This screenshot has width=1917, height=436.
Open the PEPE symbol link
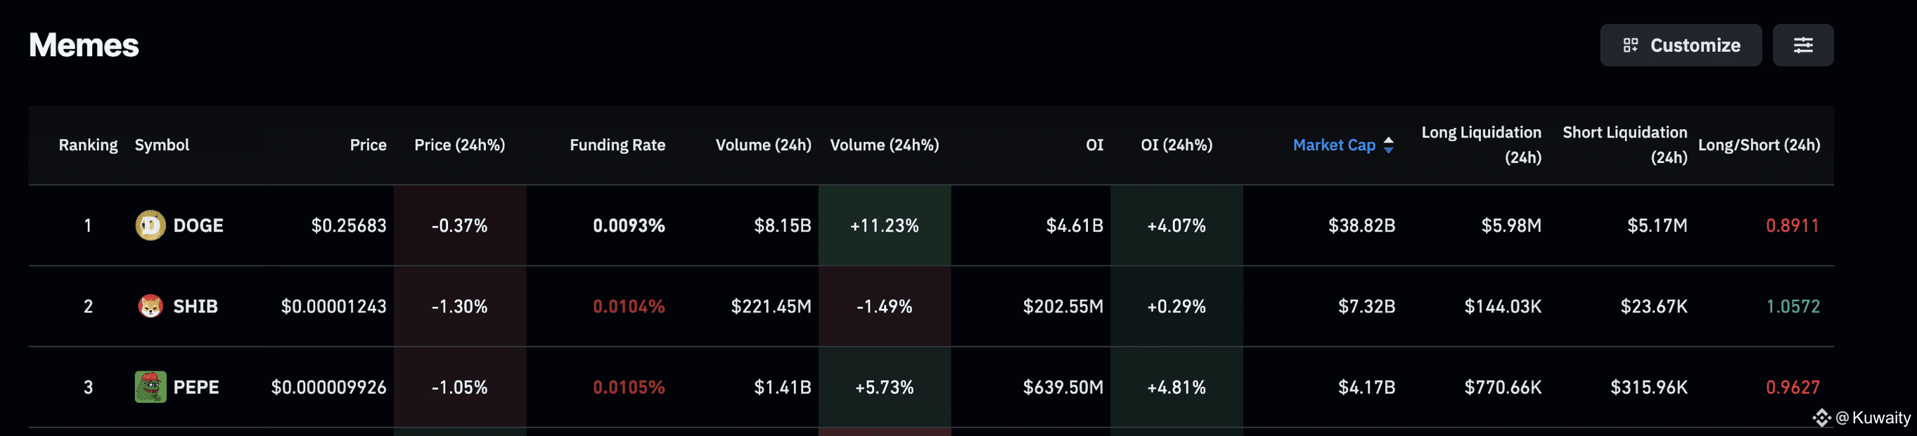(x=195, y=387)
